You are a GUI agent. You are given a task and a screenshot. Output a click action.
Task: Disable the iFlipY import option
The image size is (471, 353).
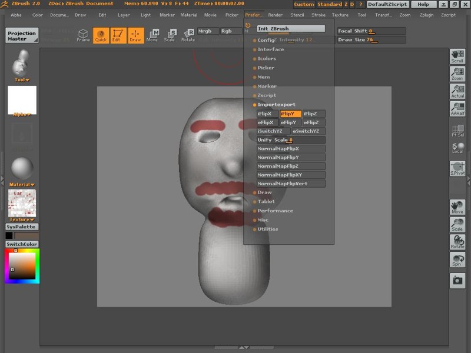tap(290, 114)
